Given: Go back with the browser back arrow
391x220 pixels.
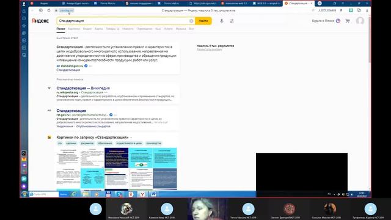Looking at the screenshot, I should [32, 10].
